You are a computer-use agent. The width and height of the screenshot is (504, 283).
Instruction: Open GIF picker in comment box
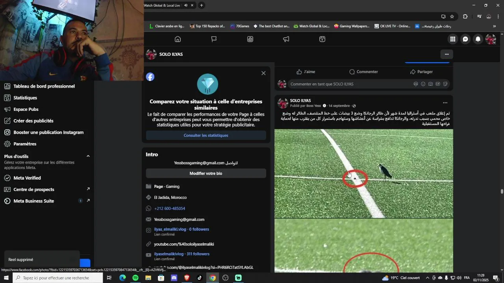point(438,84)
